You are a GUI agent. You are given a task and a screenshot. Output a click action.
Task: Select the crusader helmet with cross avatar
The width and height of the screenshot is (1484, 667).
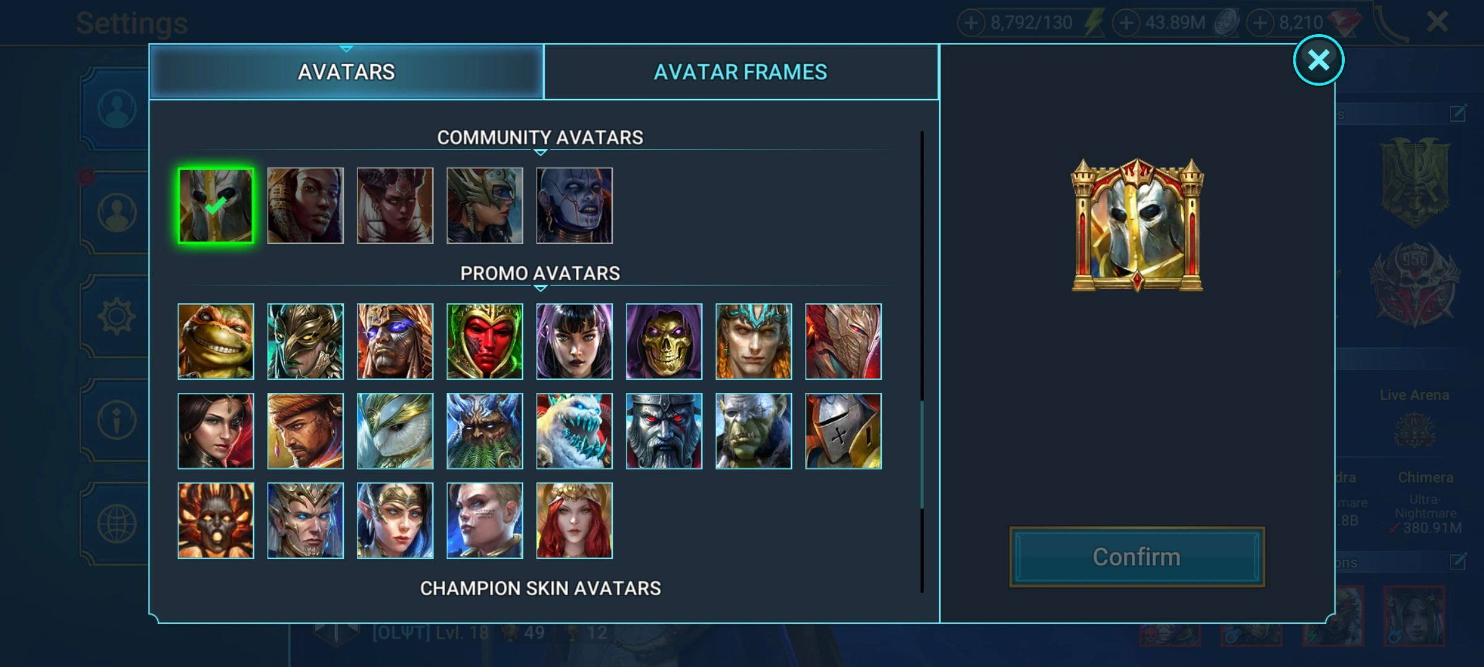click(843, 431)
